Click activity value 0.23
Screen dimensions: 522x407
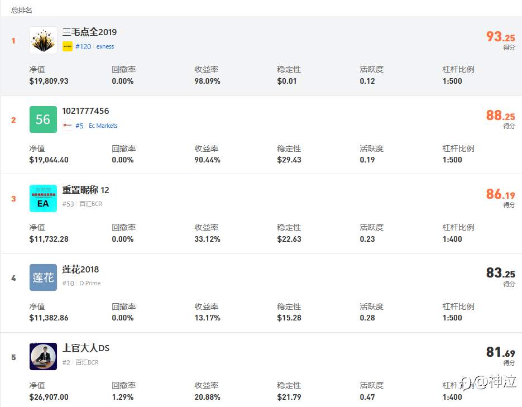click(367, 240)
